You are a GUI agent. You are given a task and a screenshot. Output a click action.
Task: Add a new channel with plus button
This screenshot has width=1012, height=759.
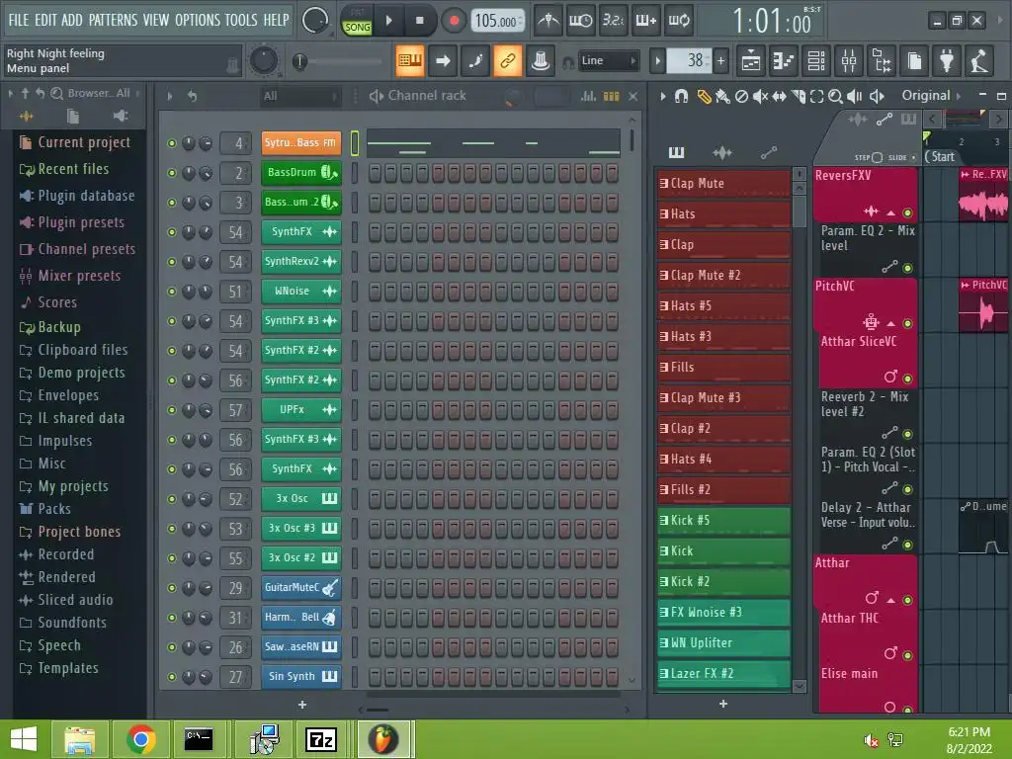pos(302,705)
